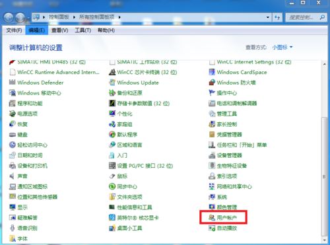Open 颜色管理 color management

tap(222, 207)
